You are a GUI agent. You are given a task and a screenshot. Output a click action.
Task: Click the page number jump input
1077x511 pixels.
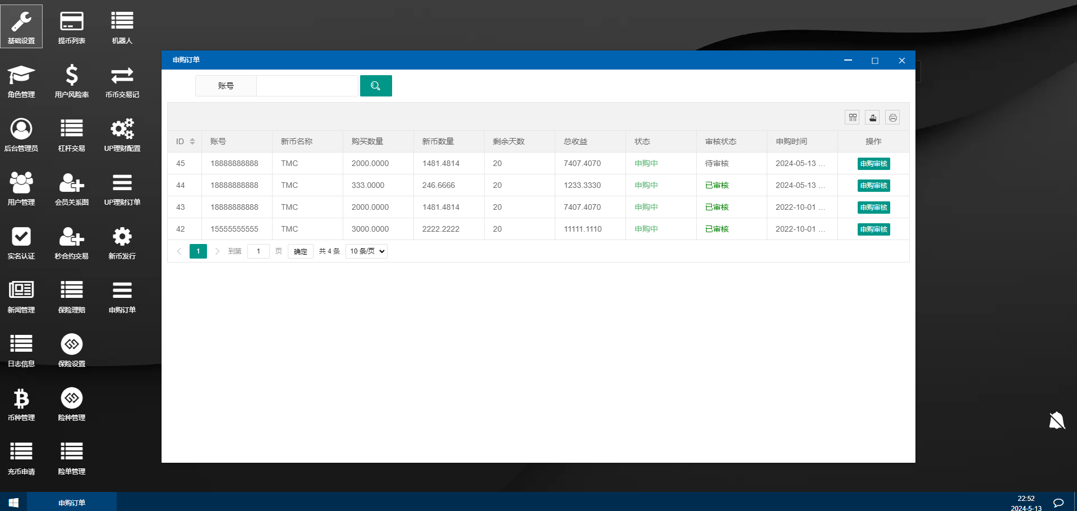pos(259,251)
